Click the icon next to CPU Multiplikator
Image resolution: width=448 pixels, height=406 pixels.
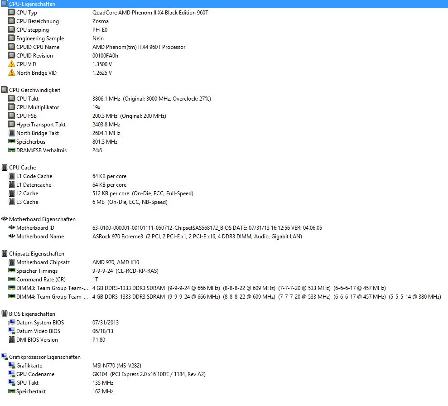(11, 107)
